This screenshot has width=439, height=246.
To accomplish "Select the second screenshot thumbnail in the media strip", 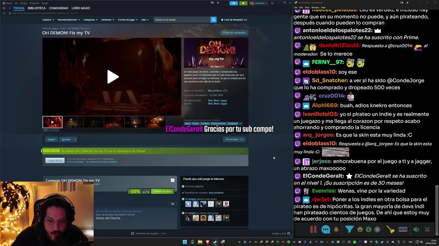I will (73, 122).
